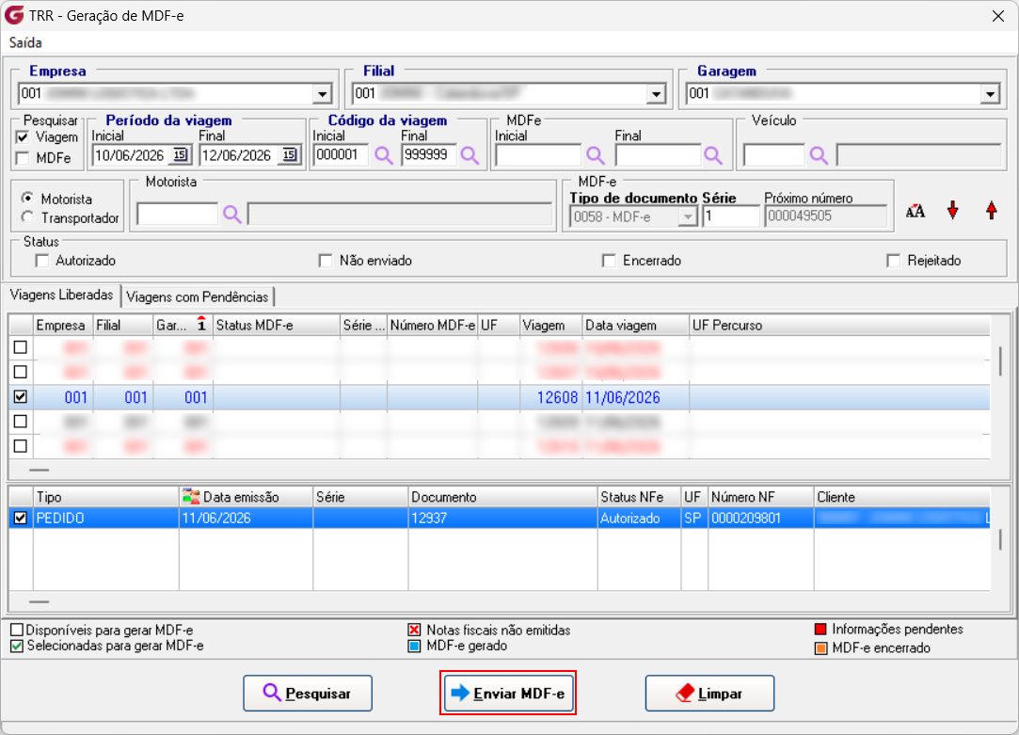Open MDFe inicial lookup magnifier

point(596,155)
